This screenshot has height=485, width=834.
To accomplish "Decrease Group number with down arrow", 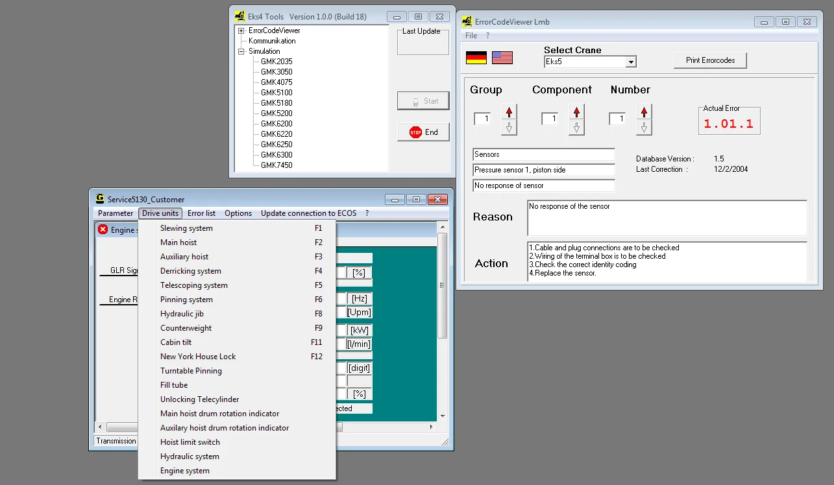I will [x=509, y=127].
